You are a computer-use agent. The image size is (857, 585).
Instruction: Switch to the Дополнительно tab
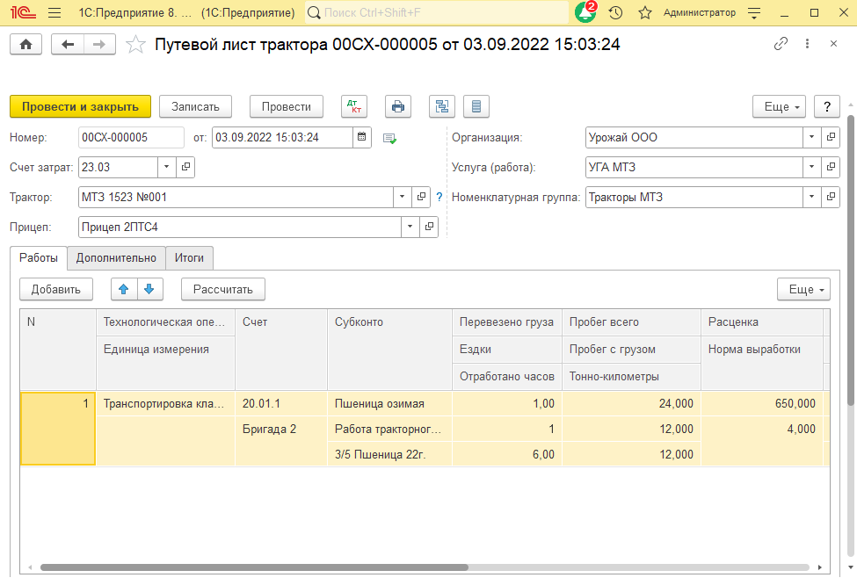click(x=116, y=257)
